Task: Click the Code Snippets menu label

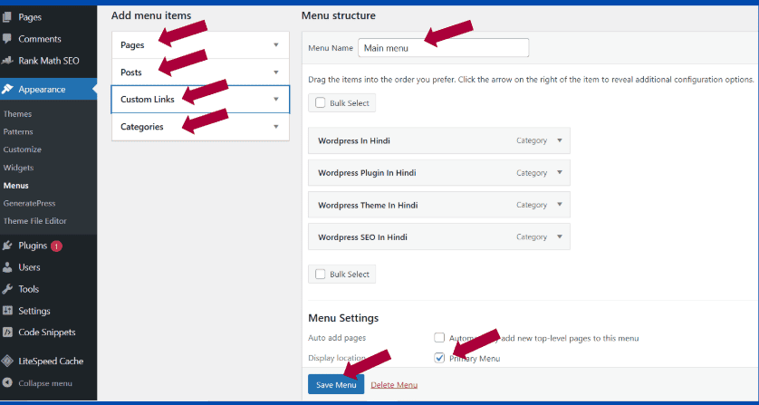Action: [47, 333]
